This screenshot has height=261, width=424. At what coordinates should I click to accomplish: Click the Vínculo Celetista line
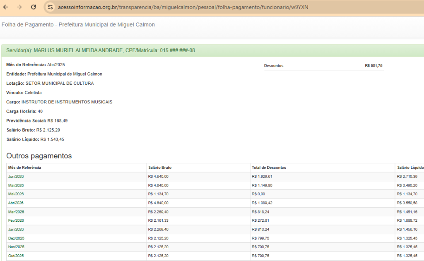click(x=24, y=93)
